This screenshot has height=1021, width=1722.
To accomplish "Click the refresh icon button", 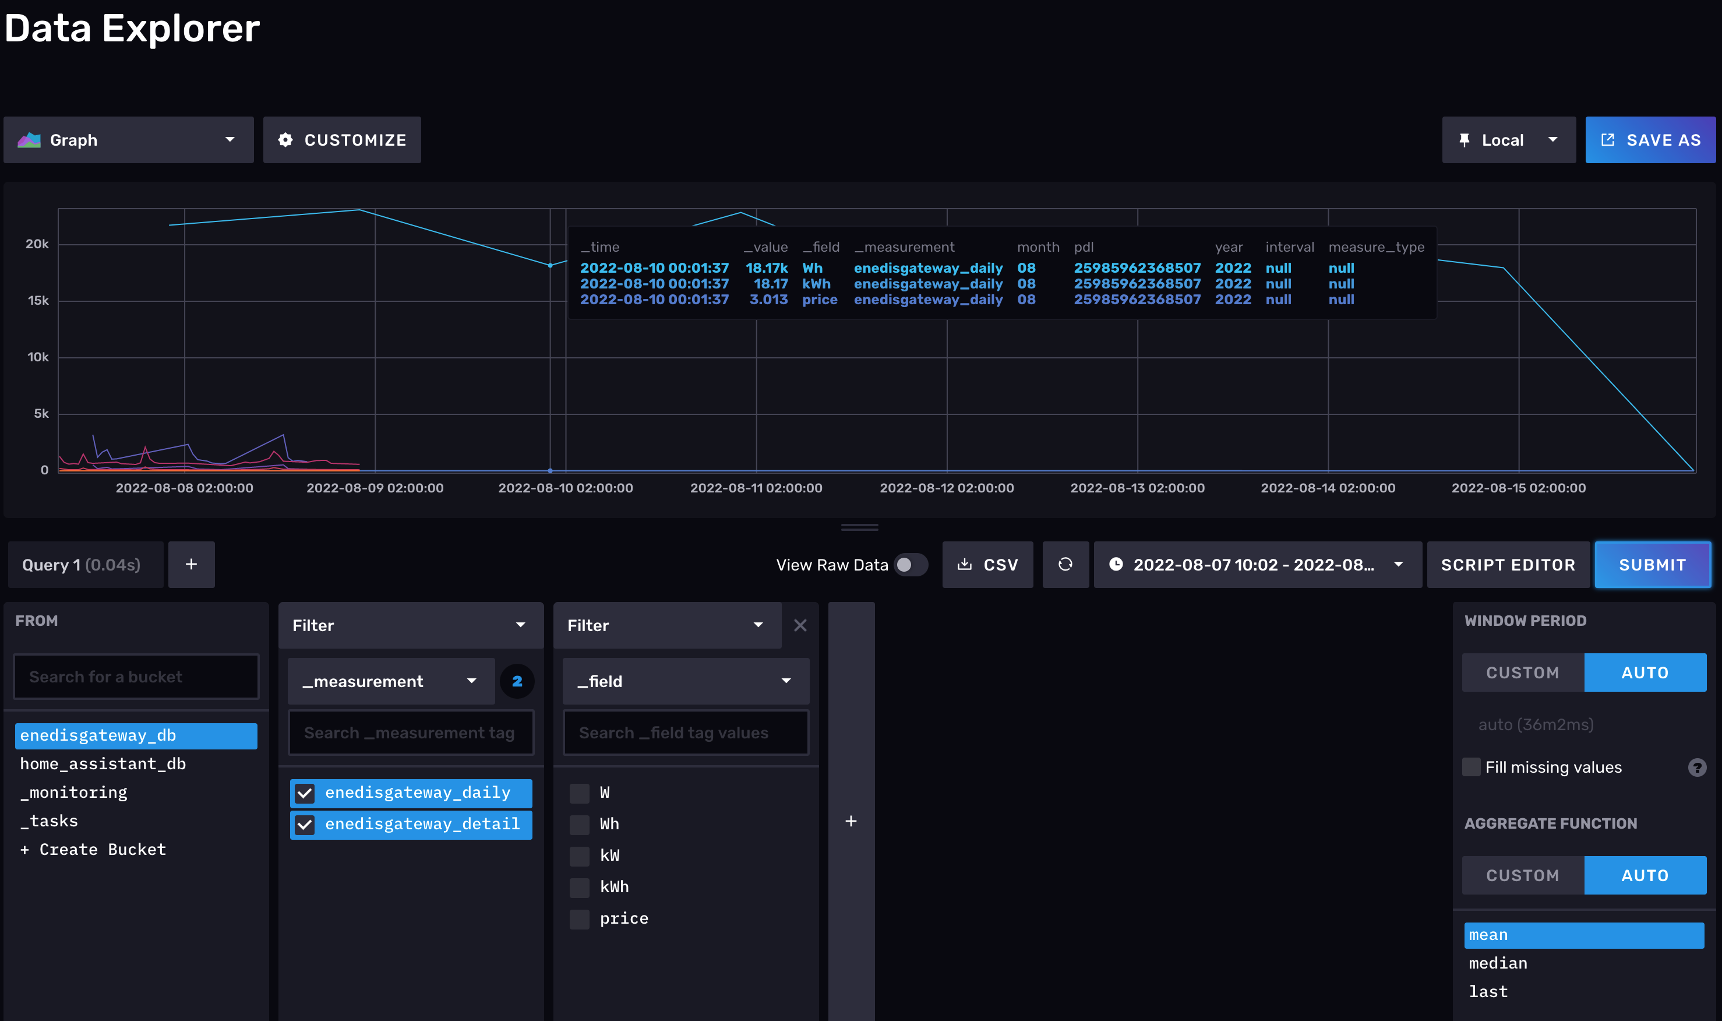I will [x=1065, y=565].
